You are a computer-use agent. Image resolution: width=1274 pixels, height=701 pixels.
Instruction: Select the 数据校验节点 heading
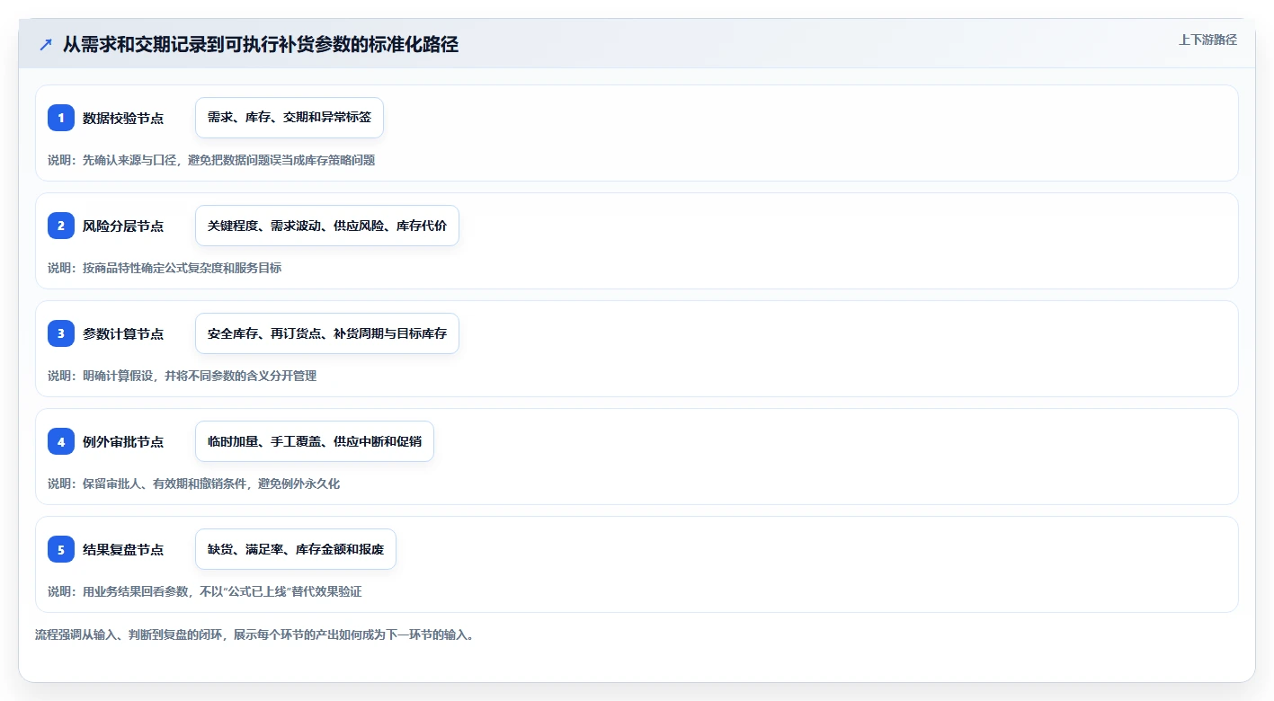point(123,118)
